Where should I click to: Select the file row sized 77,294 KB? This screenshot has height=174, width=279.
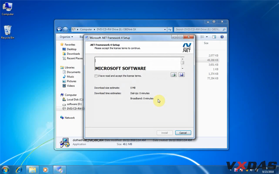208,78
